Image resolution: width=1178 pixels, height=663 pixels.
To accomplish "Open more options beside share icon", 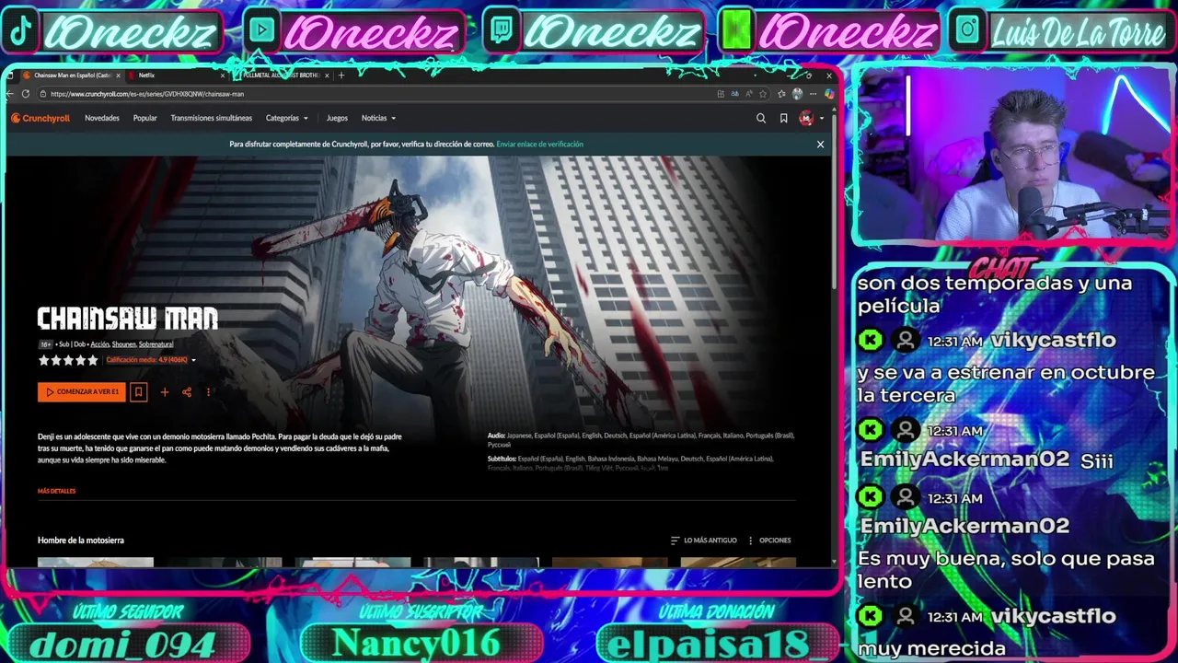I will [x=208, y=391].
